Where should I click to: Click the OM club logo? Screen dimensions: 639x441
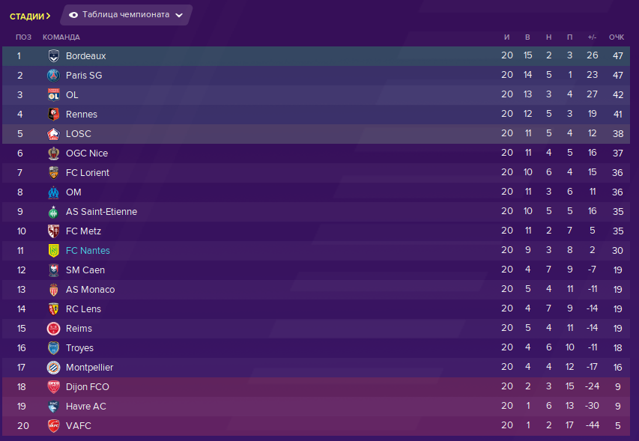pos(53,192)
